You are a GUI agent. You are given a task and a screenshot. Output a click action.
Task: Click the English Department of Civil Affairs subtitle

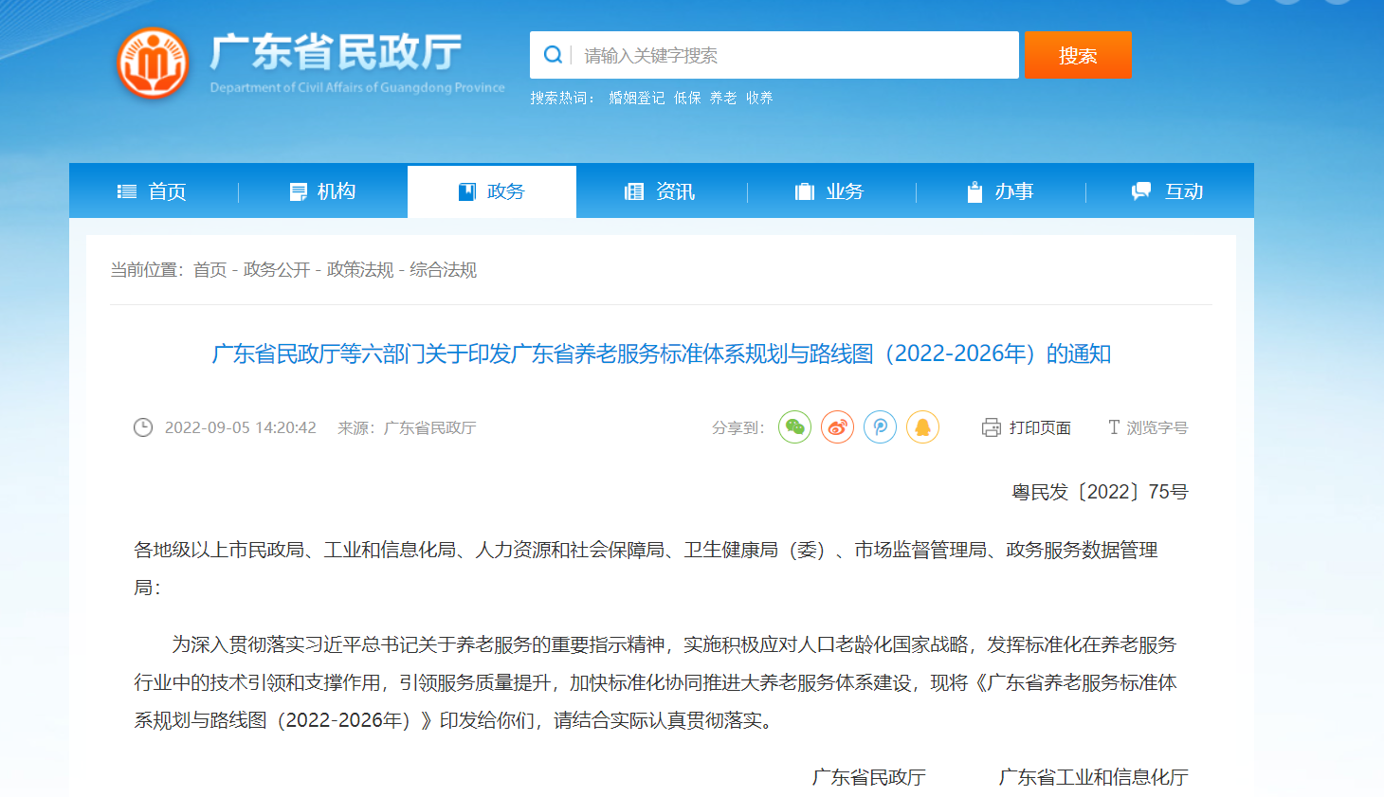click(357, 87)
